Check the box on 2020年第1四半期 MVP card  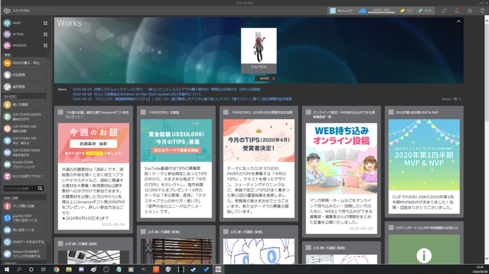coord(391,112)
